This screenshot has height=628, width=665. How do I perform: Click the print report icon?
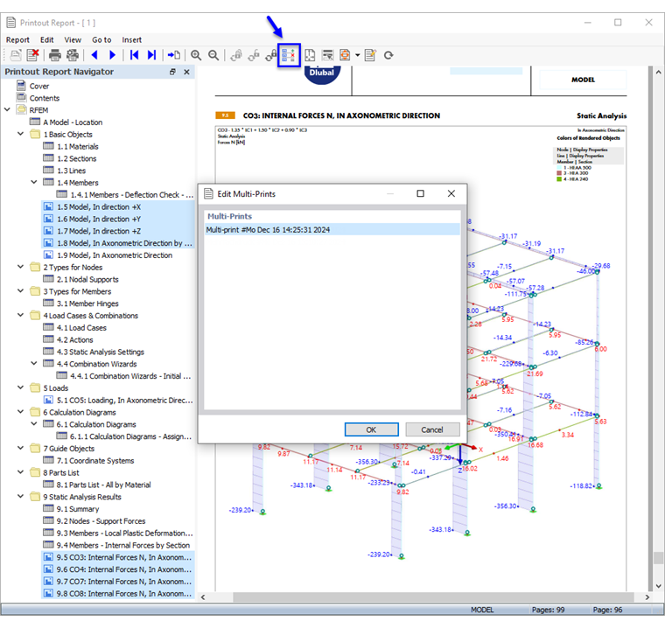coord(55,55)
